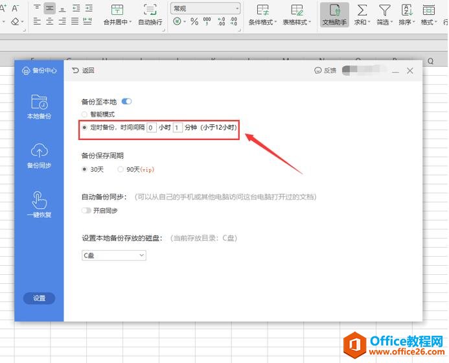Image resolution: width=449 pixels, height=363 pixels.
Task: Open the 备份同步 cloud section
Action: (x=39, y=156)
